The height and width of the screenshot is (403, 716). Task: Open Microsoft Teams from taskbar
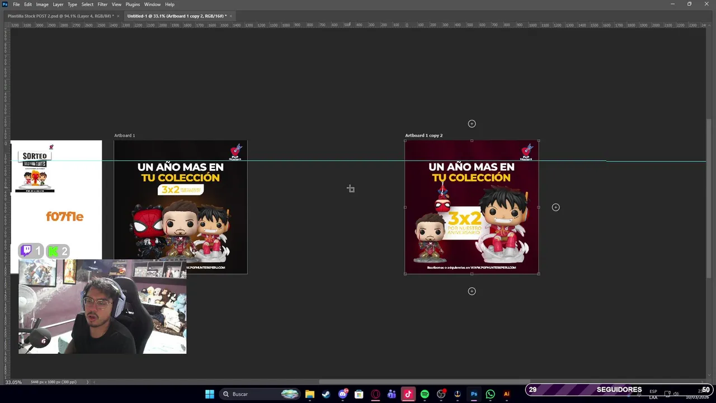point(392,394)
